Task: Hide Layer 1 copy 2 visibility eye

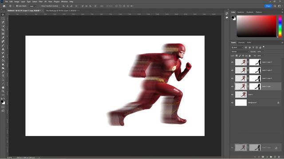Action: pos(233,62)
